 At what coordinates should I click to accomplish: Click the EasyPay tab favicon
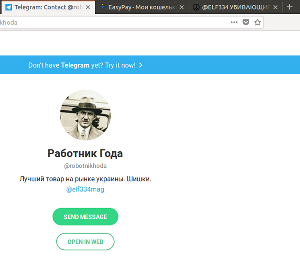pyautogui.click(x=103, y=8)
